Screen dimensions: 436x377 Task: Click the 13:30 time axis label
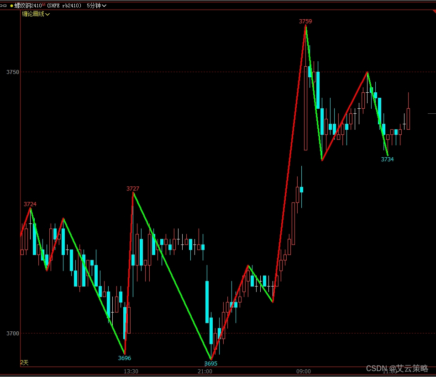click(x=131, y=372)
